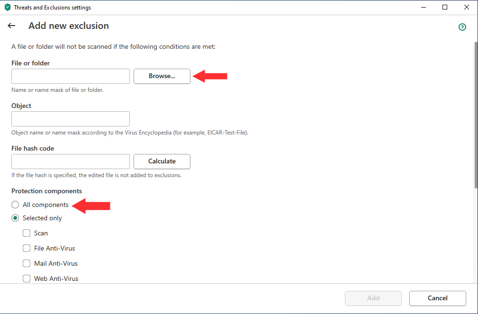478x314 pixels.
Task: Click the hint about the Virus Encyclopedia
Action: coord(130,133)
